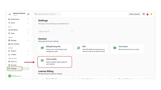Click the Manage building icon

(x=9, y=40)
